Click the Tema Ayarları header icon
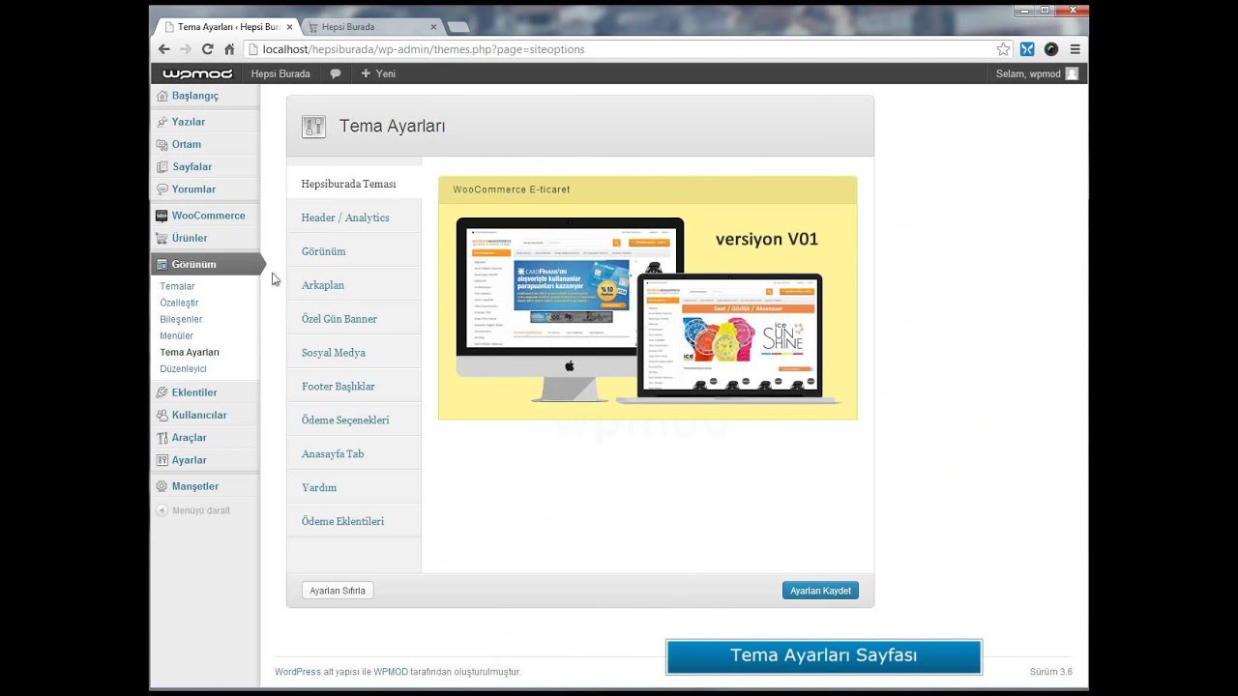 pyautogui.click(x=313, y=126)
